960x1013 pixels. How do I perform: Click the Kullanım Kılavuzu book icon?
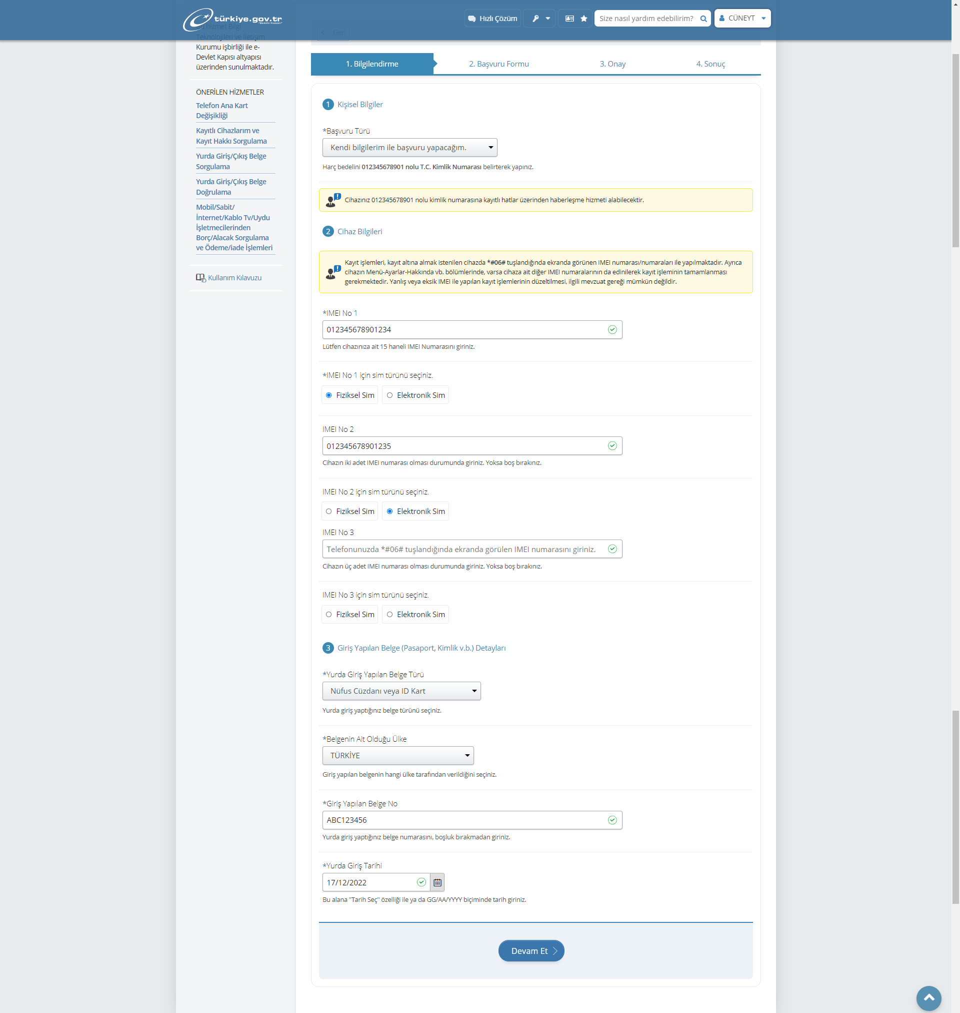200,278
